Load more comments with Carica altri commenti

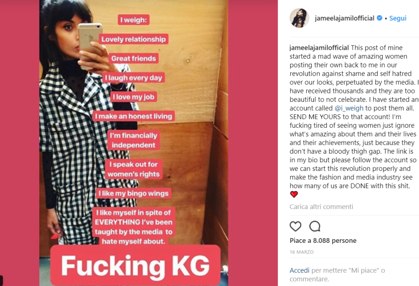coord(321,207)
